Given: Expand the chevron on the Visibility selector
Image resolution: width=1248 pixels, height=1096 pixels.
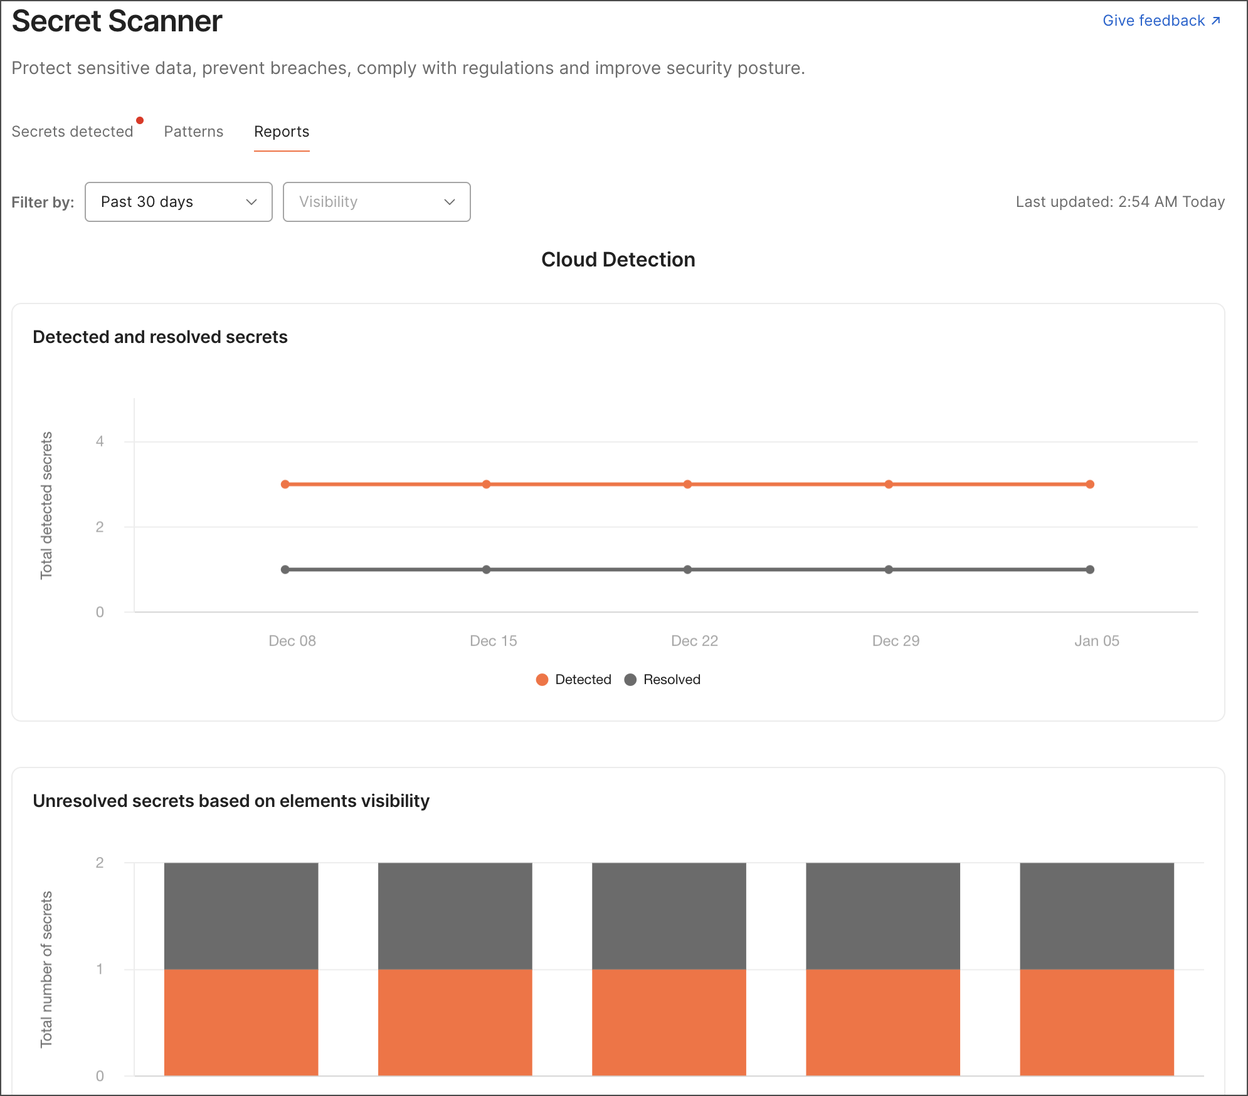Looking at the screenshot, I should pos(449,202).
